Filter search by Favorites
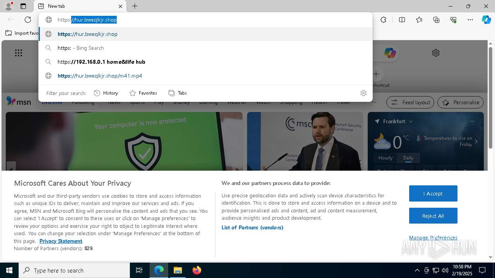The image size is (495, 278). tap(143, 93)
